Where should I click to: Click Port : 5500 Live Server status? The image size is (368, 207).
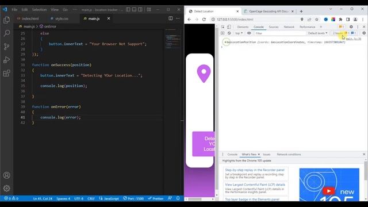pyautogui.click(x=133, y=198)
